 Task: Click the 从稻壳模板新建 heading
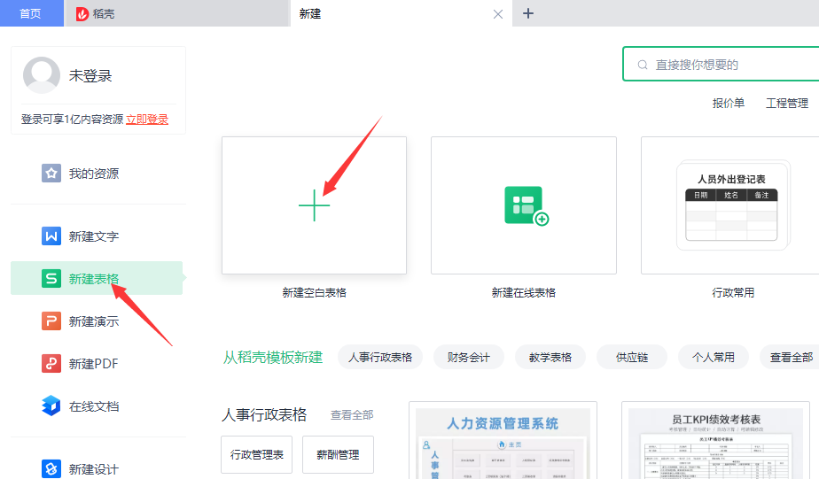(x=273, y=358)
